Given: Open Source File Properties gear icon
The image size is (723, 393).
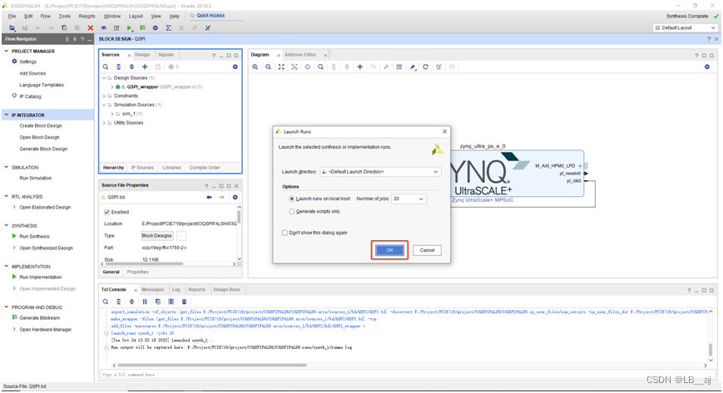Looking at the screenshot, I should (235, 197).
